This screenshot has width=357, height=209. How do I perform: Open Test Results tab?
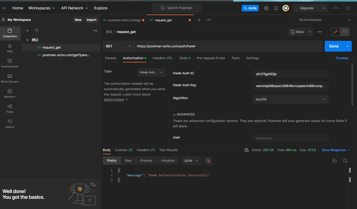(x=169, y=150)
